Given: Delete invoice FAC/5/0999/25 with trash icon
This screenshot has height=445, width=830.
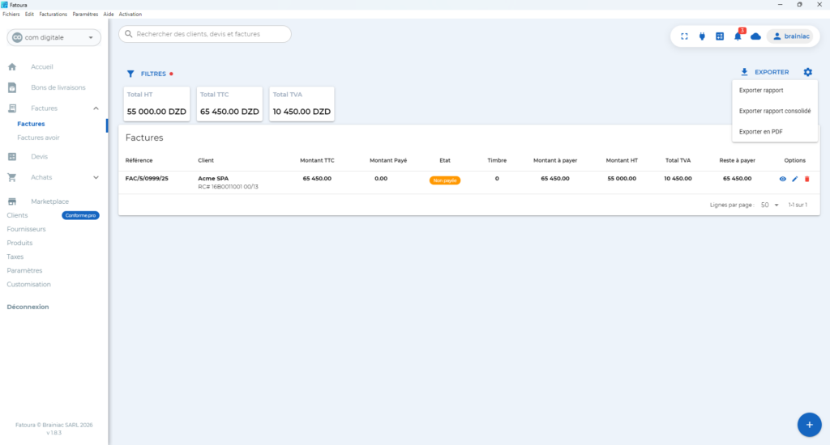Looking at the screenshot, I should click(x=807, y=179).
